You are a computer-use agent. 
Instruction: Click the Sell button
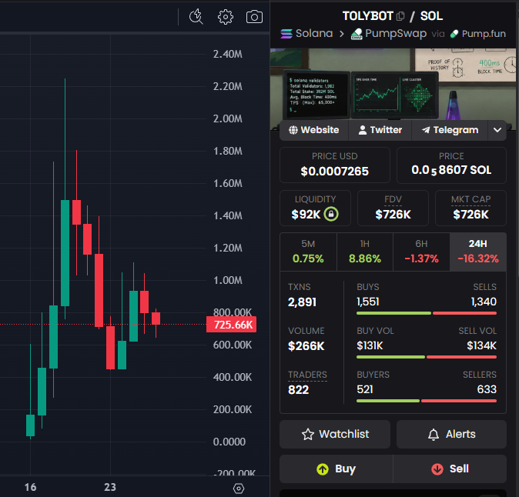[450, 469]
